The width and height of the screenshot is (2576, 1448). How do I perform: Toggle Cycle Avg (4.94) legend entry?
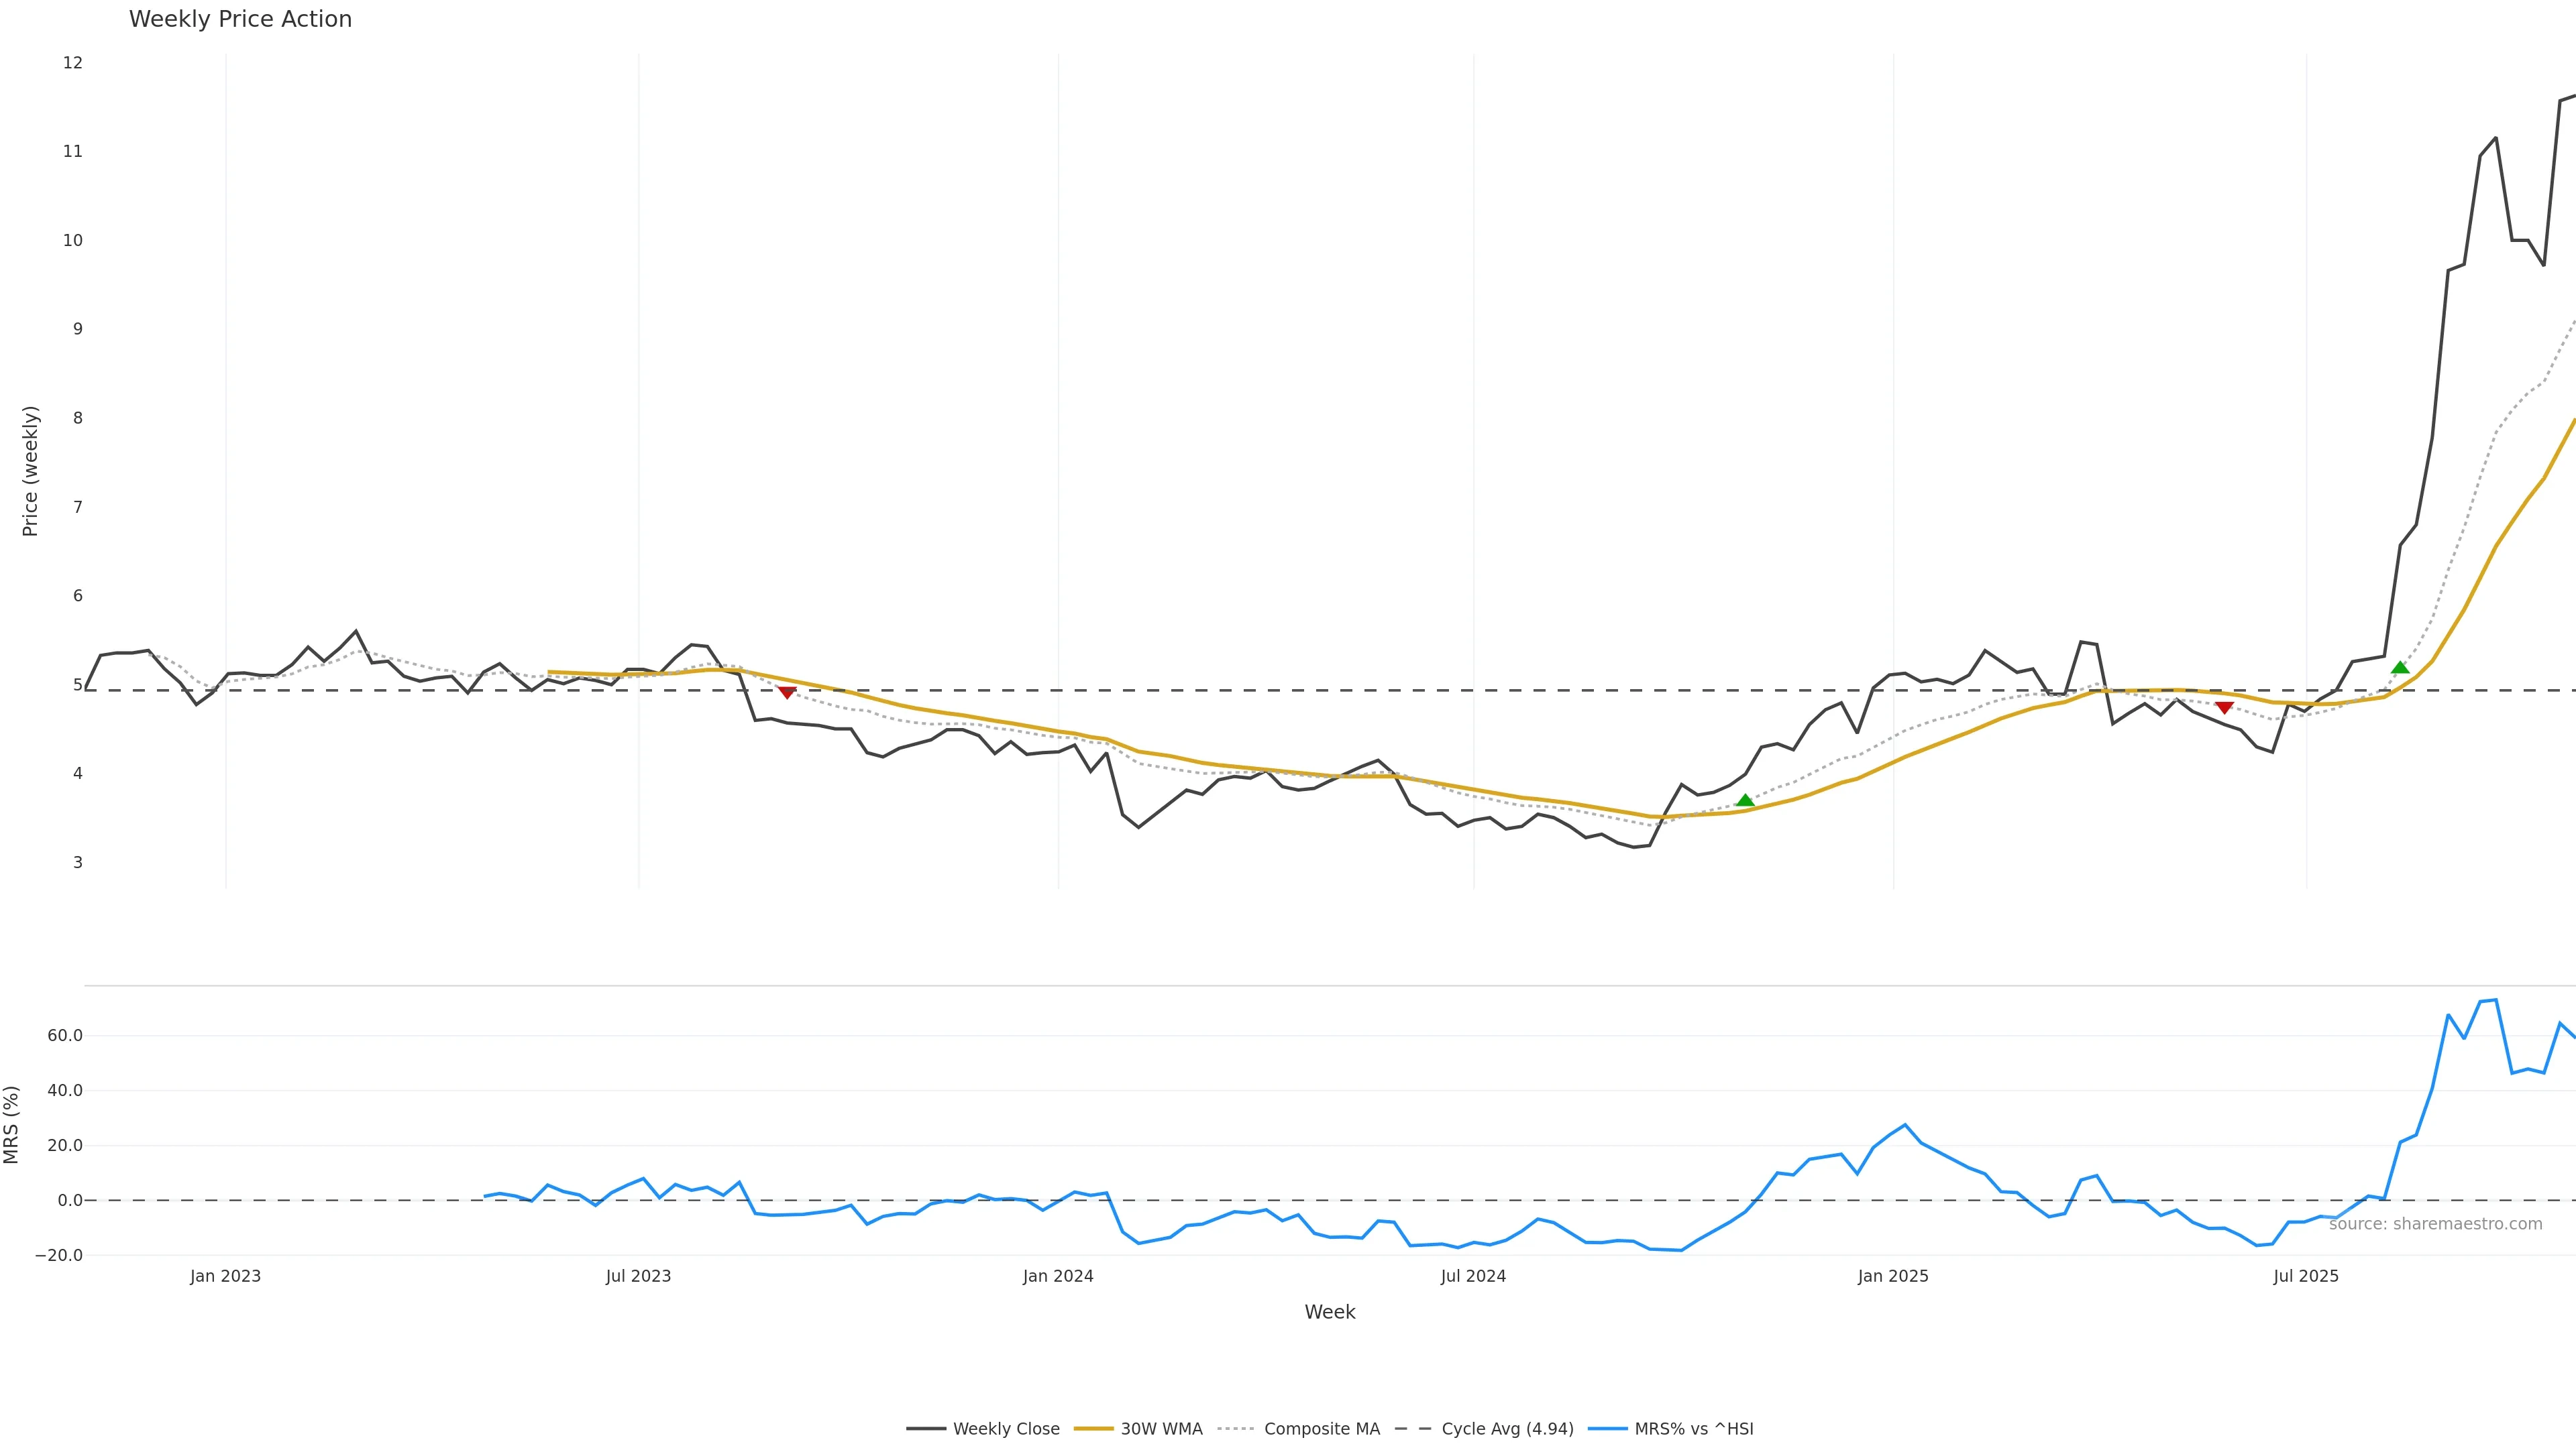click(x=1507, y=1429)
